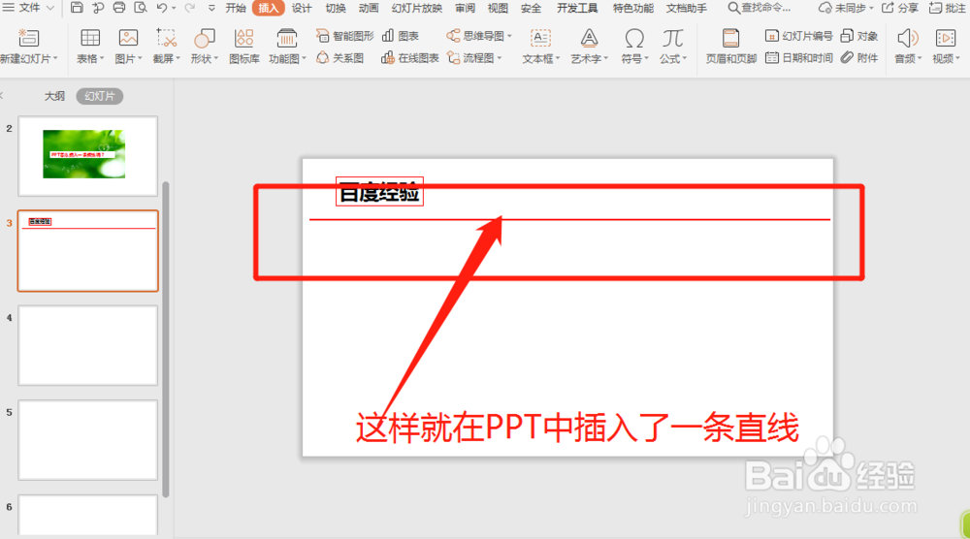970x539 pixels.
Task: Insert an Online Chart (在线图表)
Action: pyautogui.click(x=410, y=58)
